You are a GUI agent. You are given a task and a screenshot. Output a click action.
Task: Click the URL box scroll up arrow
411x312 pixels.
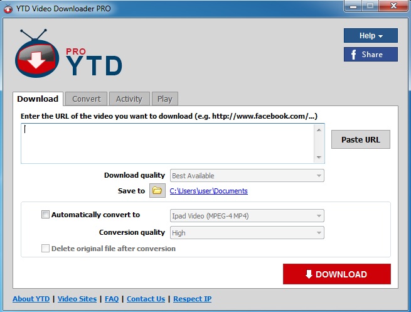pos(319,130)
